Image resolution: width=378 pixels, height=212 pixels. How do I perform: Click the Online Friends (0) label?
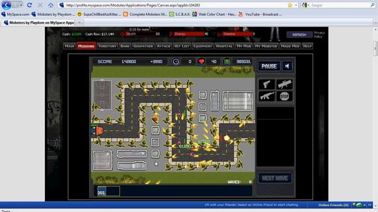(333, 205)
